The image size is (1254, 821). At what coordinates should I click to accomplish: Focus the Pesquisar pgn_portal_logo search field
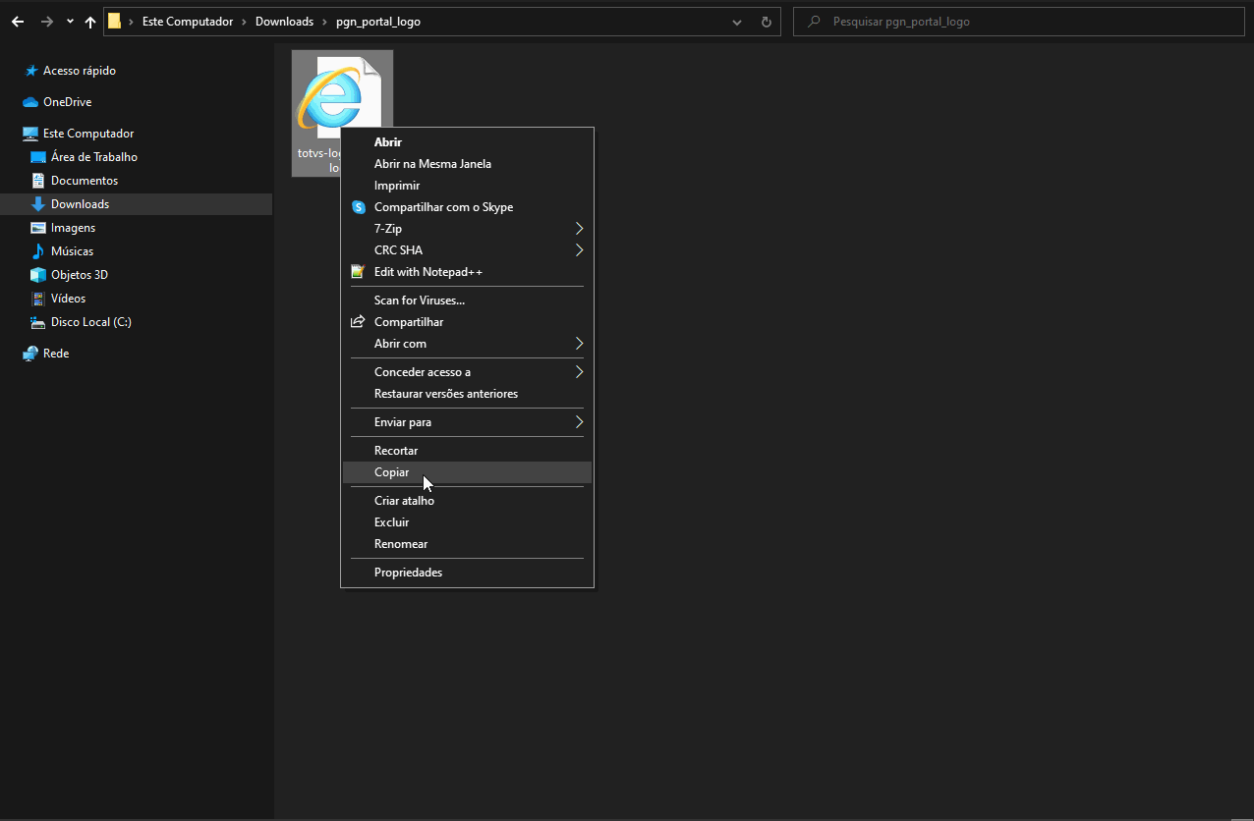[1018, 22]
